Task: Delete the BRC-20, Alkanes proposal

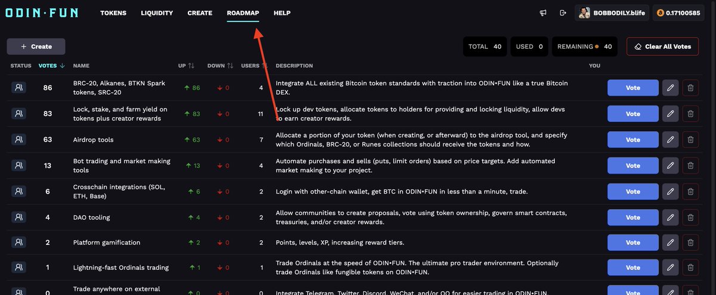Action: pos(690,88)
